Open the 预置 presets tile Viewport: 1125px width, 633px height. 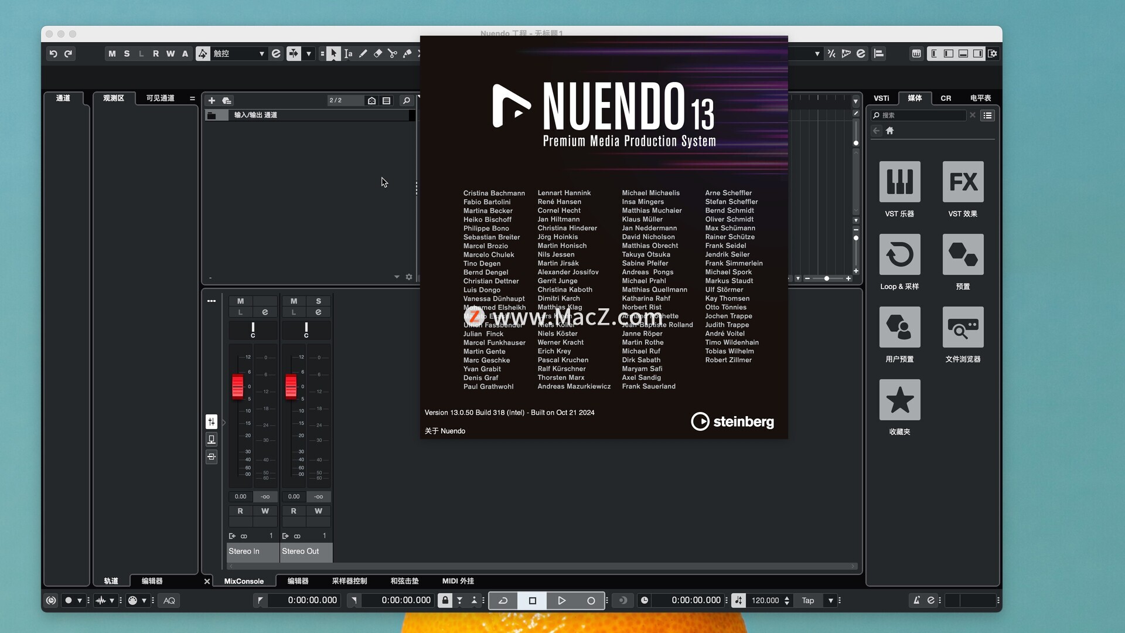[963, 254]
